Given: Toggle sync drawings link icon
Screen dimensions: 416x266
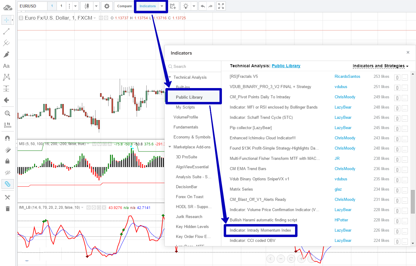Looking at the screenshot, I should [x=8, y=184].
